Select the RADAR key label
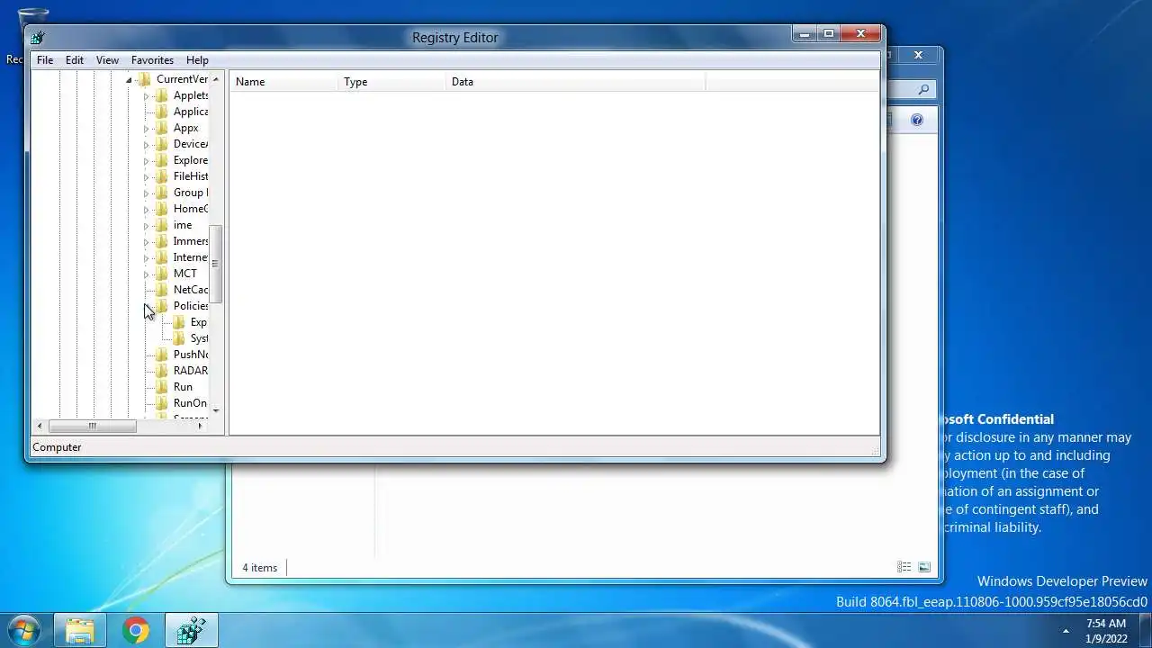Image resolution: width=1152 pixels, height=648 pixels. (x=191, y=371)
